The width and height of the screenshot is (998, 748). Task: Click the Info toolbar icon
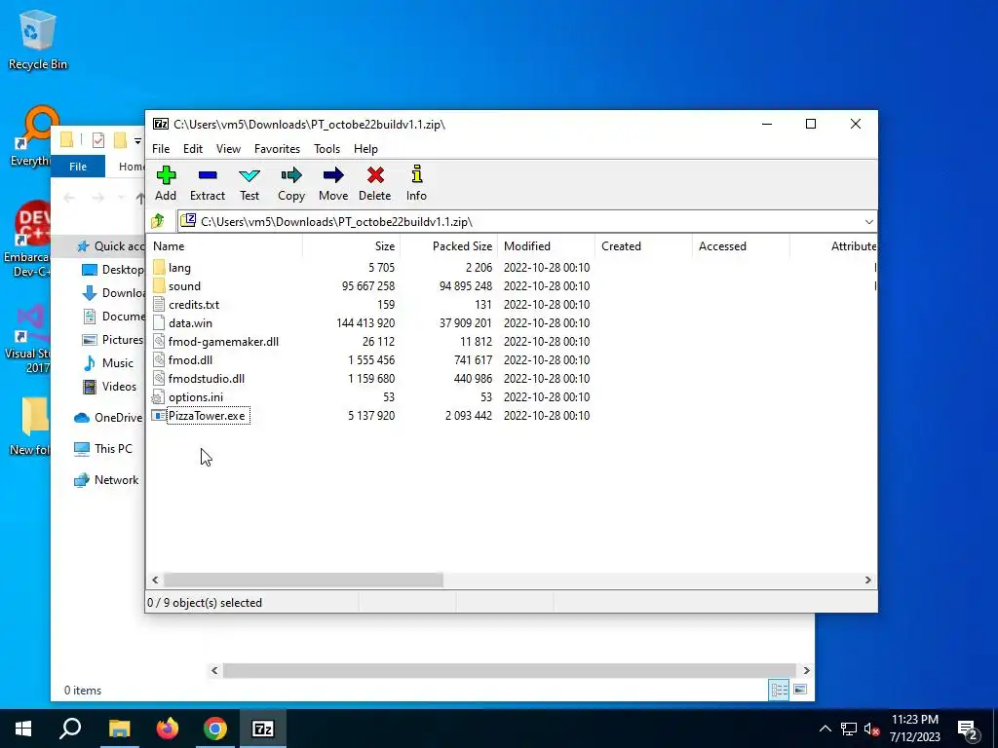point(417,174)
